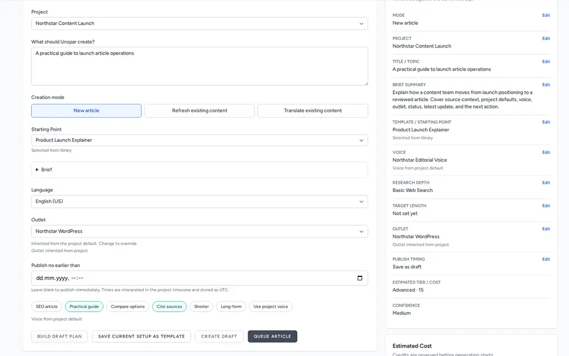This screenshot has width=569, height=356.
Task: Toggle the SEO article chip
Action: pos(47,306)
